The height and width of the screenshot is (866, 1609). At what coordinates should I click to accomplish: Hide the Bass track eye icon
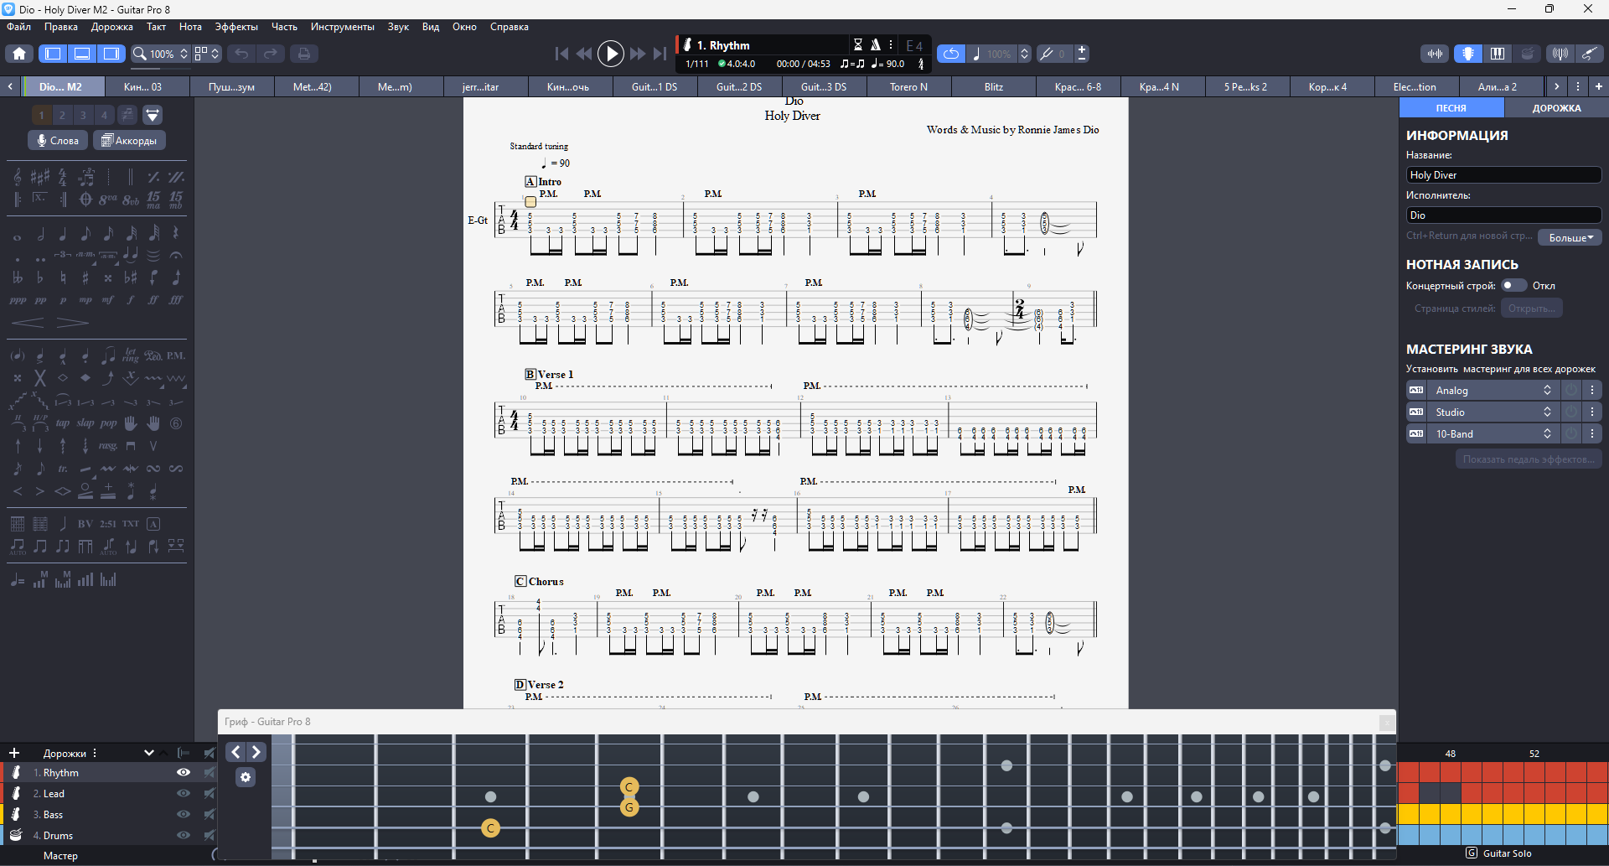click(184, 814)
